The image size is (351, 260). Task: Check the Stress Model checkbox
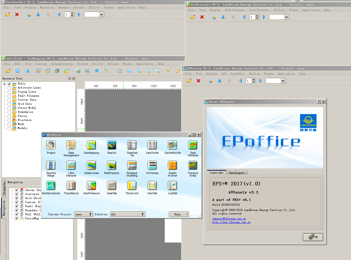[x=9, y=108]
